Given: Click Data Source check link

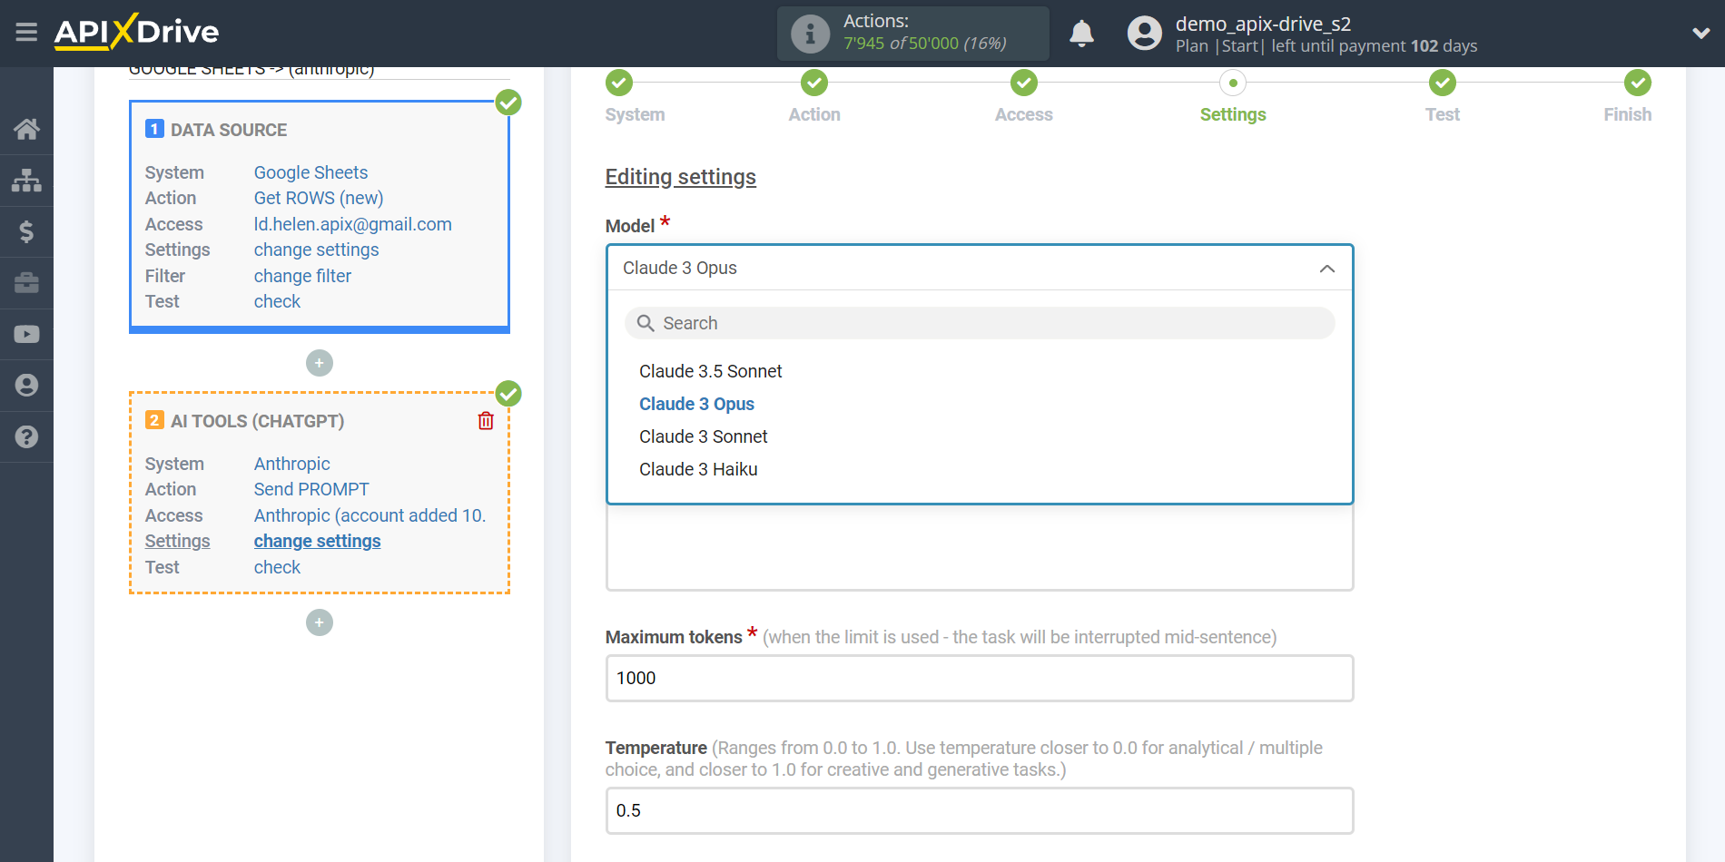Looking at the screenshot, I should click(277, 301).
